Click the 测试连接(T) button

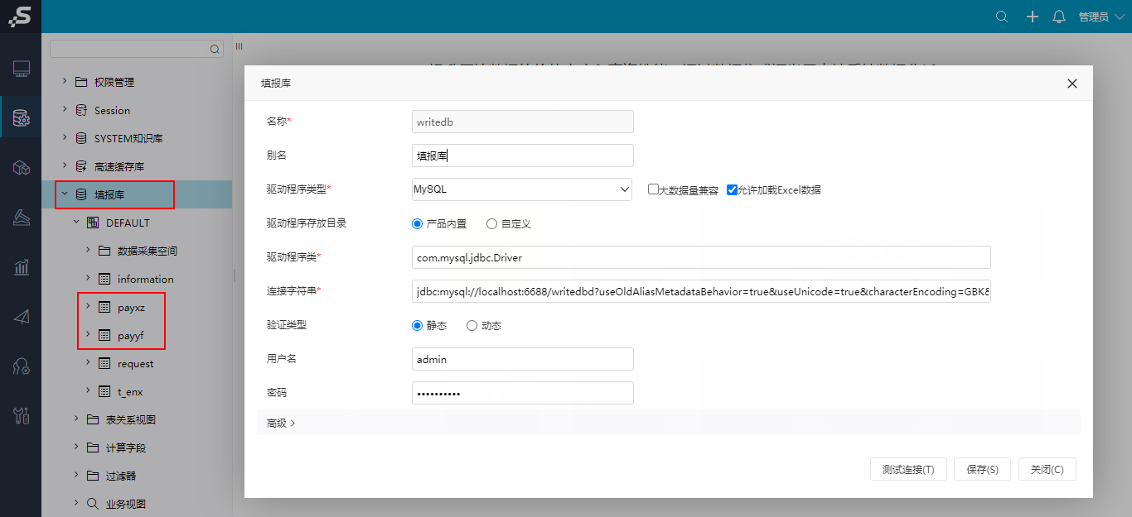(908, 469)
